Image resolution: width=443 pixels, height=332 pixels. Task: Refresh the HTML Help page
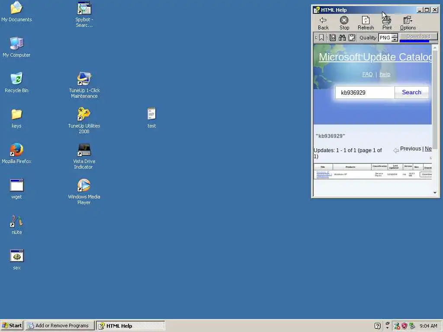366,23
